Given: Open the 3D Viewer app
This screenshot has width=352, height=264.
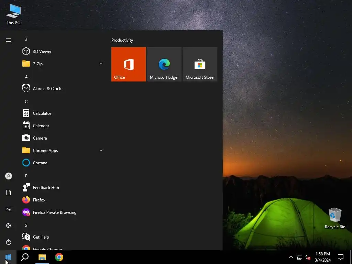Looking at the screenshot, I should pos(63,52).
